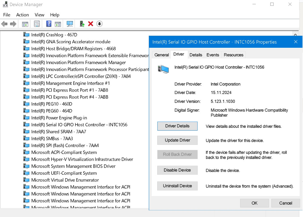Click the Properties toolbar icon

pyautogui.click(x=37, y=24)
